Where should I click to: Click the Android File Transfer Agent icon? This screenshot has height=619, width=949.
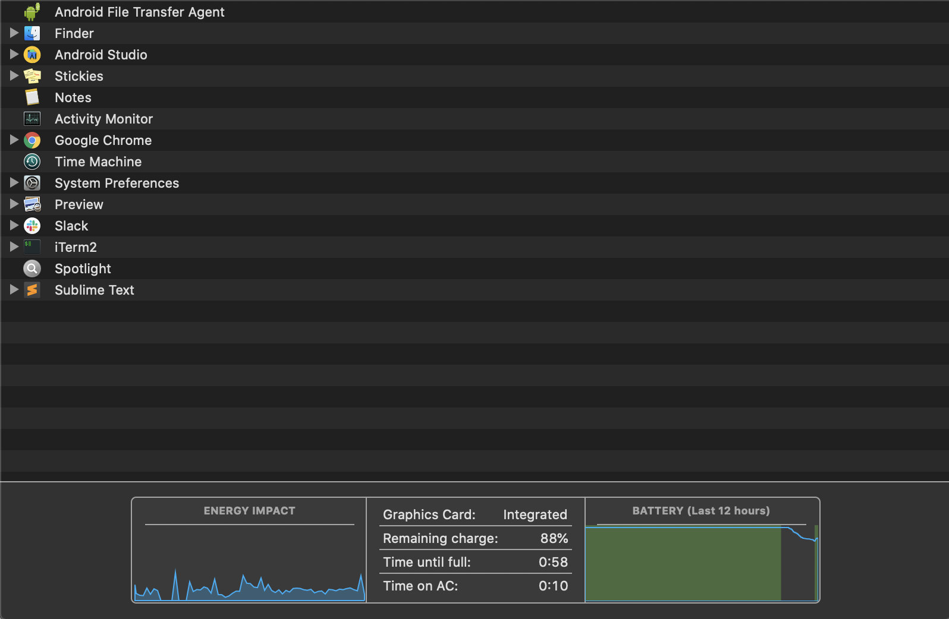(32, 12)
